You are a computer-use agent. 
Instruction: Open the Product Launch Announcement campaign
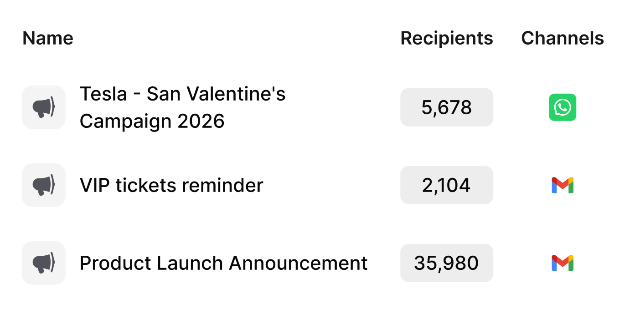tap(223, 263)
